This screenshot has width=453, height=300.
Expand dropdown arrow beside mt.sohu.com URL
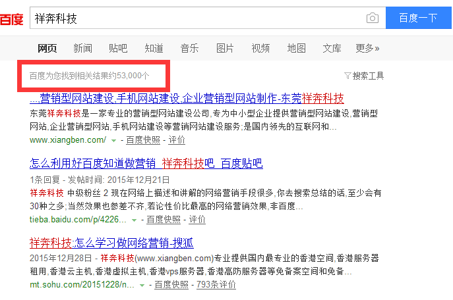tap(142, 286)
